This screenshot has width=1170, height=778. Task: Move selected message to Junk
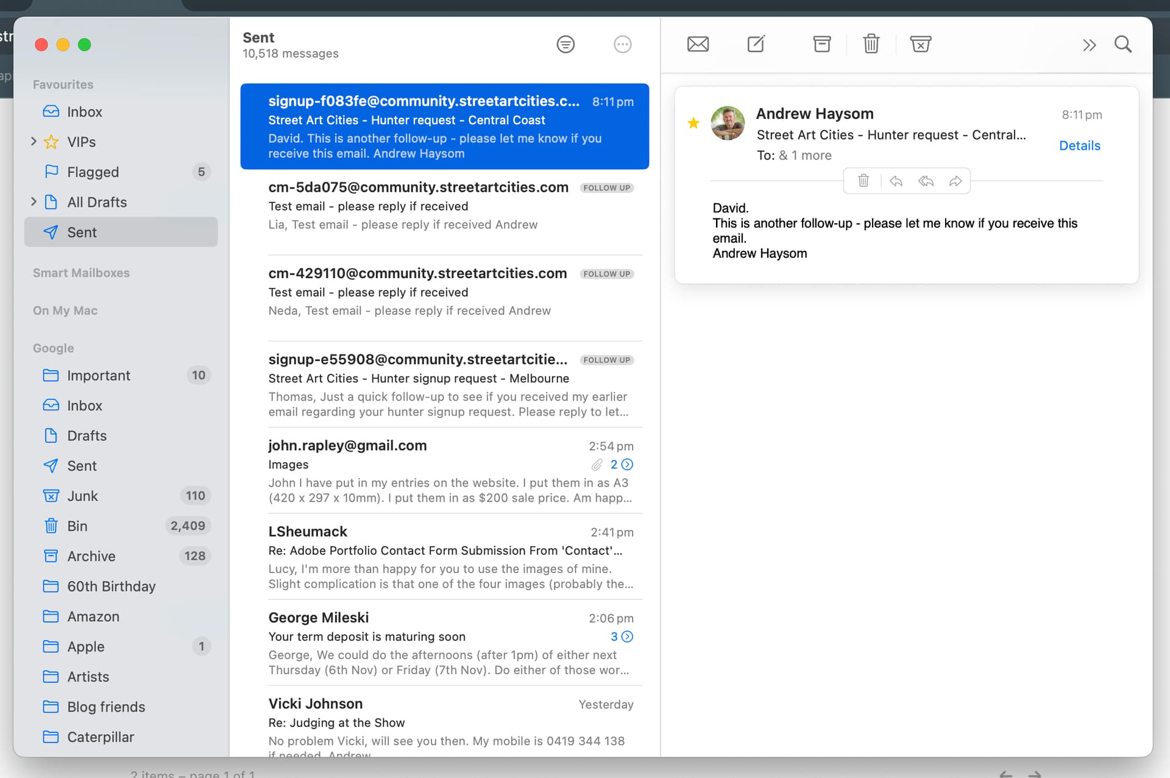pyautogui.click(x=920, y=44)
